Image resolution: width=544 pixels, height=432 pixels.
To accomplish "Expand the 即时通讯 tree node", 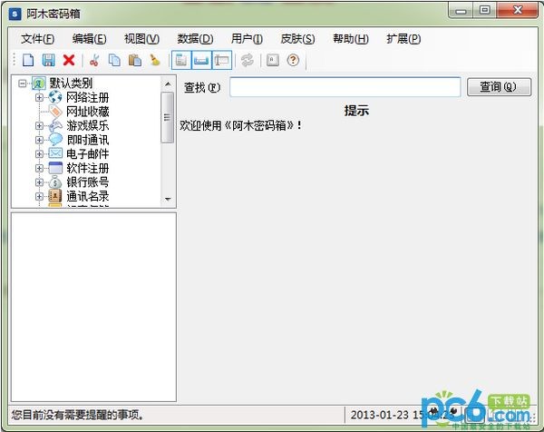I will [39, 140].
